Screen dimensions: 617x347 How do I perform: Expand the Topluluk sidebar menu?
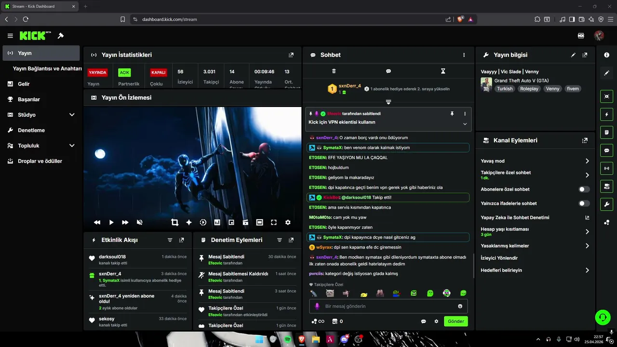point(72,146)
